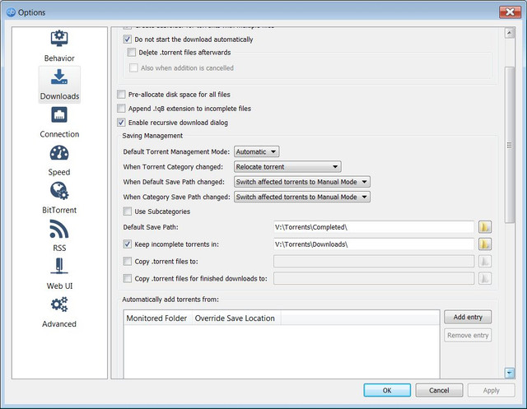Switch to Speed label in sidebar
This screenshot has height=409, width=527.
click(x=59, y=172)
